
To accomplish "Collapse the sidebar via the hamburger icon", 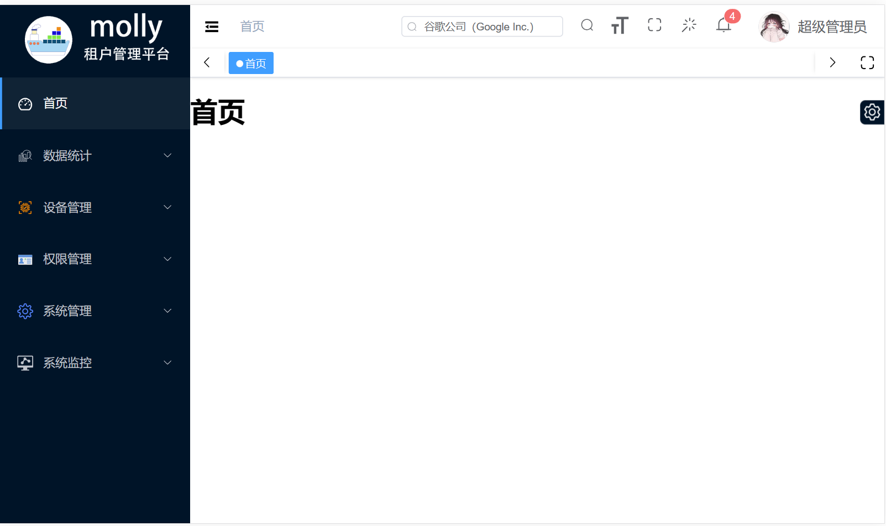I will tap(212, 26).
